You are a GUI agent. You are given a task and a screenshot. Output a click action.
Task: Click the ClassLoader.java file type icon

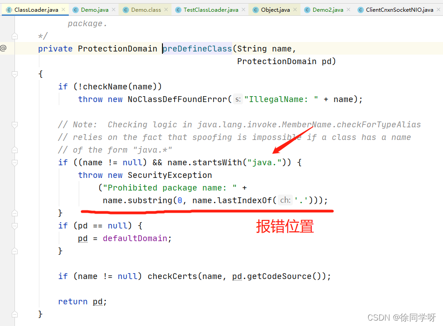(9, 10)
